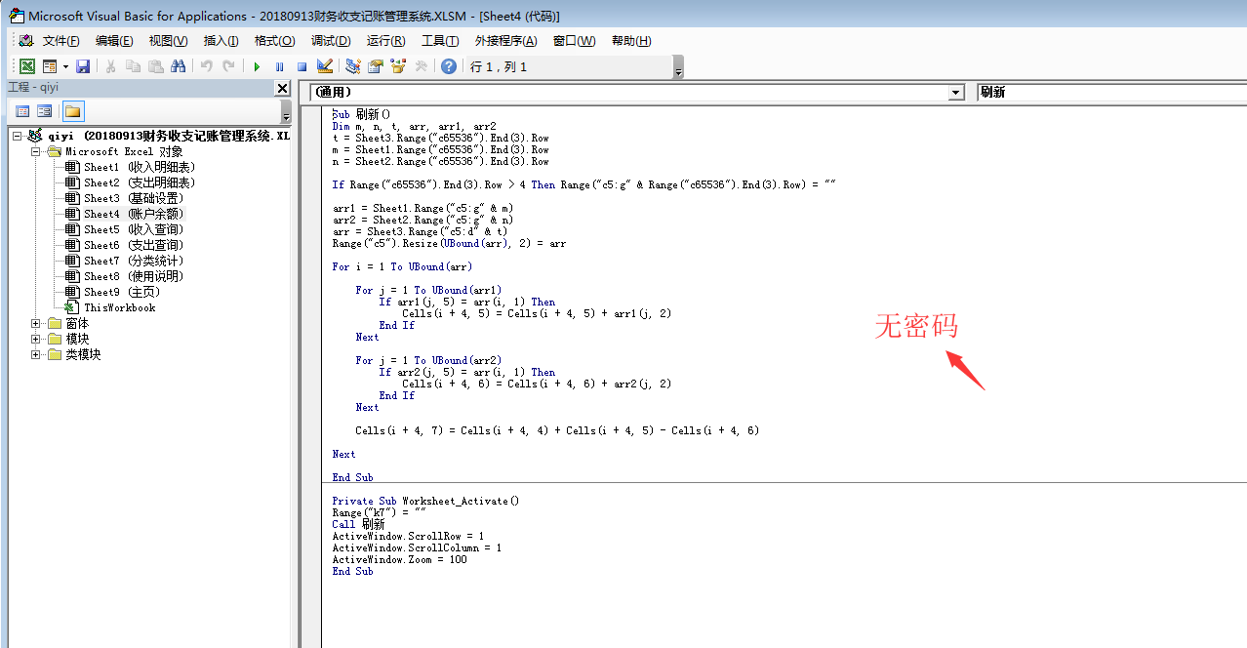
Task: Click the Break pause icon
Action: click(279, 66)
